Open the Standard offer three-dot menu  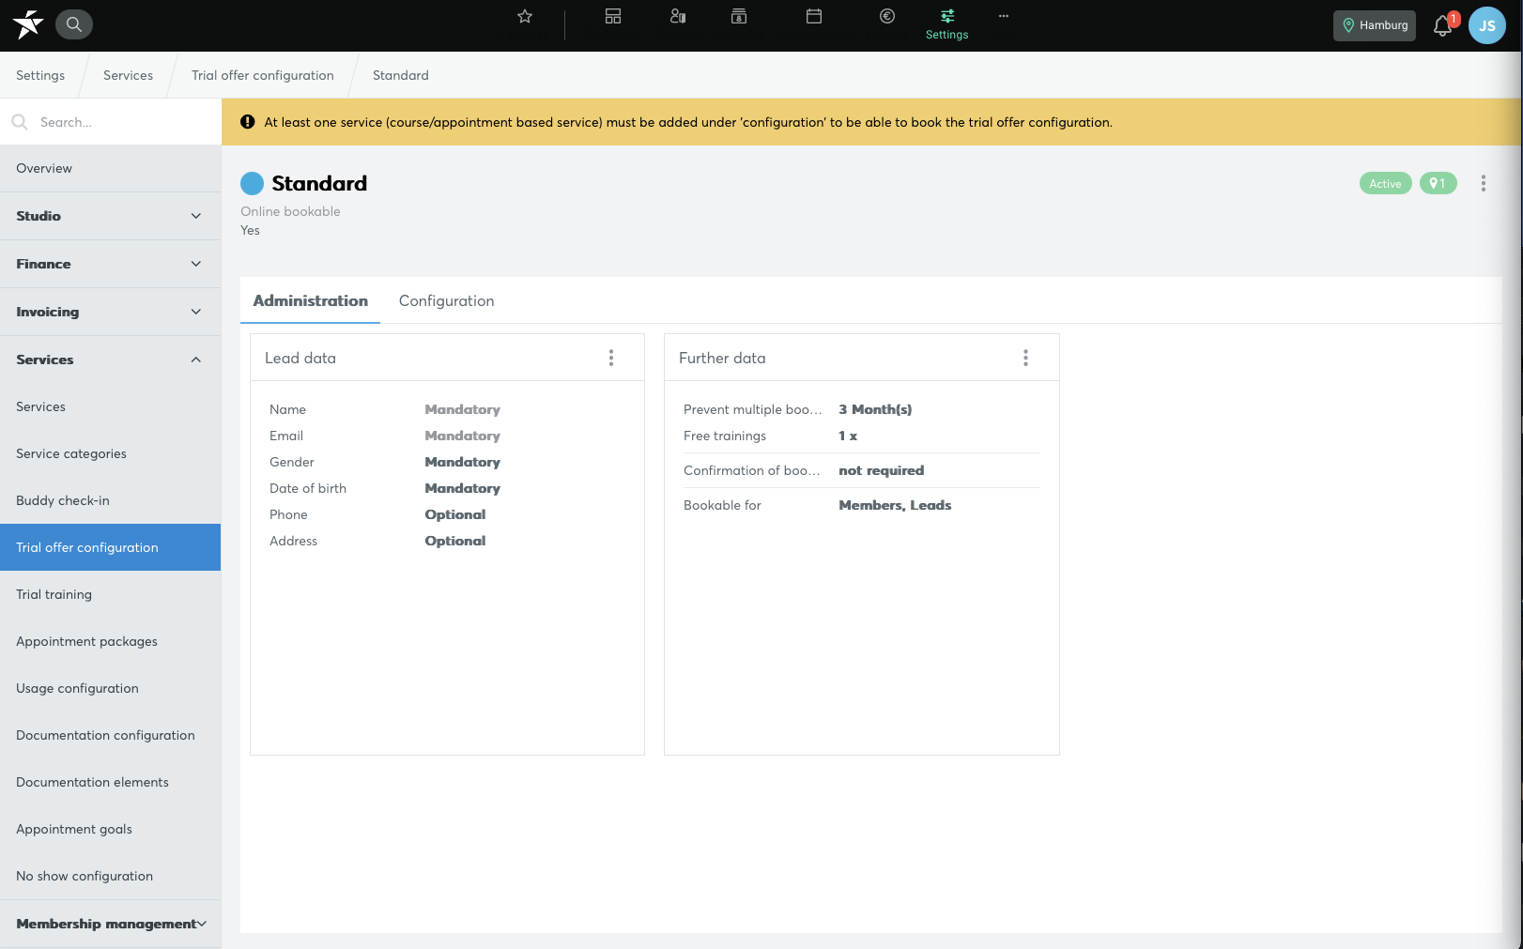pyautogui.click(x=1484, y=183)
